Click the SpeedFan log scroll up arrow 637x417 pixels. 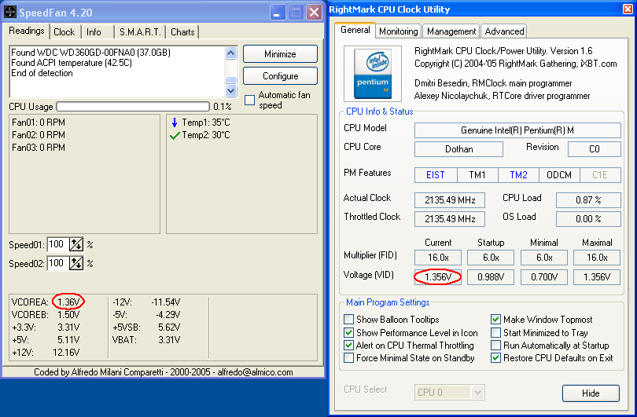pyautogui.click(x=230, y=53)
